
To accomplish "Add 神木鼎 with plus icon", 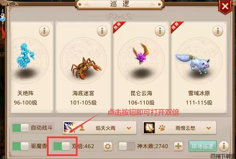I will 178,146.
